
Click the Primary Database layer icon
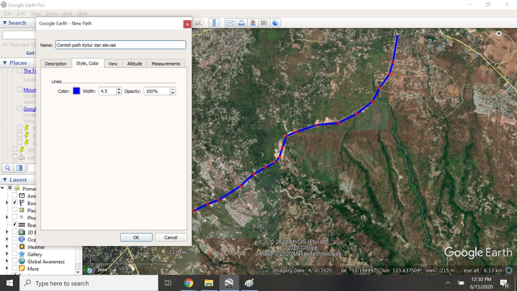(x=17, y=188)
